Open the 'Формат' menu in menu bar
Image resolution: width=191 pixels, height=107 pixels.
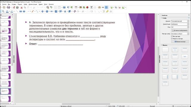[x=20, y=4]
